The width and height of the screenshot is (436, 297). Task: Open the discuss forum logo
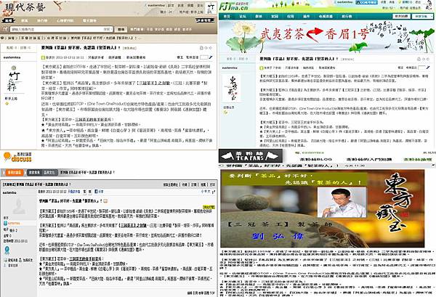[17, 158]
